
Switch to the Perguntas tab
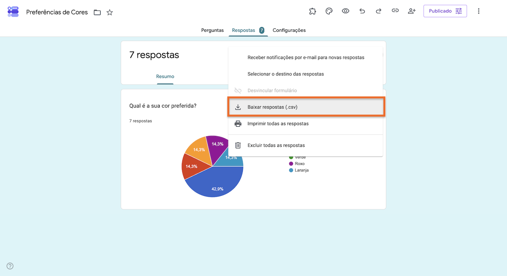click(212, 30)
